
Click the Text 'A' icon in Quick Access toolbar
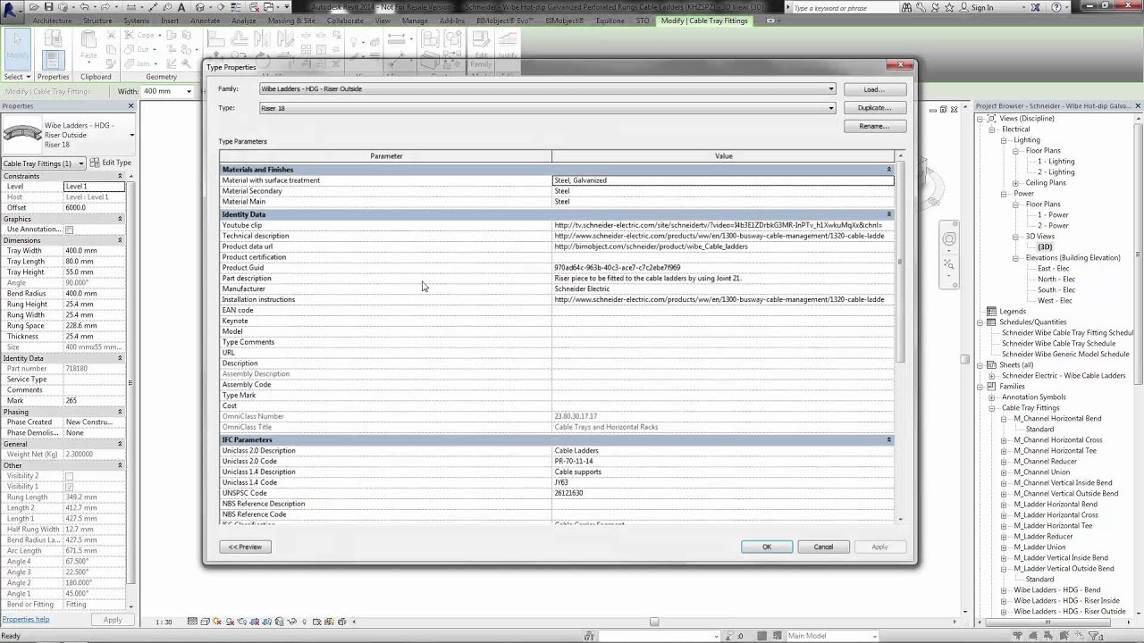pos(183,7)
